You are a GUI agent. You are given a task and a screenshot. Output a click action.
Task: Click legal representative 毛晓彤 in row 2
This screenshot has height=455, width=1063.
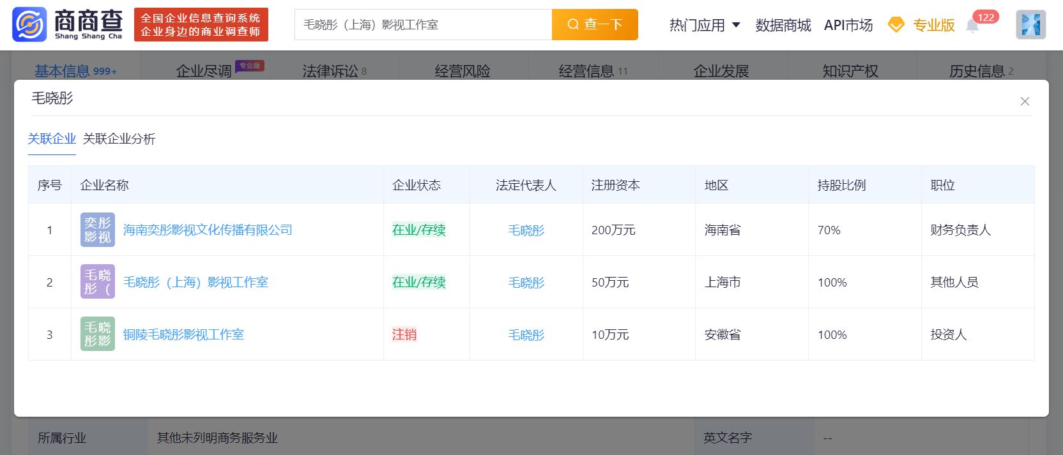click(526, 283)
